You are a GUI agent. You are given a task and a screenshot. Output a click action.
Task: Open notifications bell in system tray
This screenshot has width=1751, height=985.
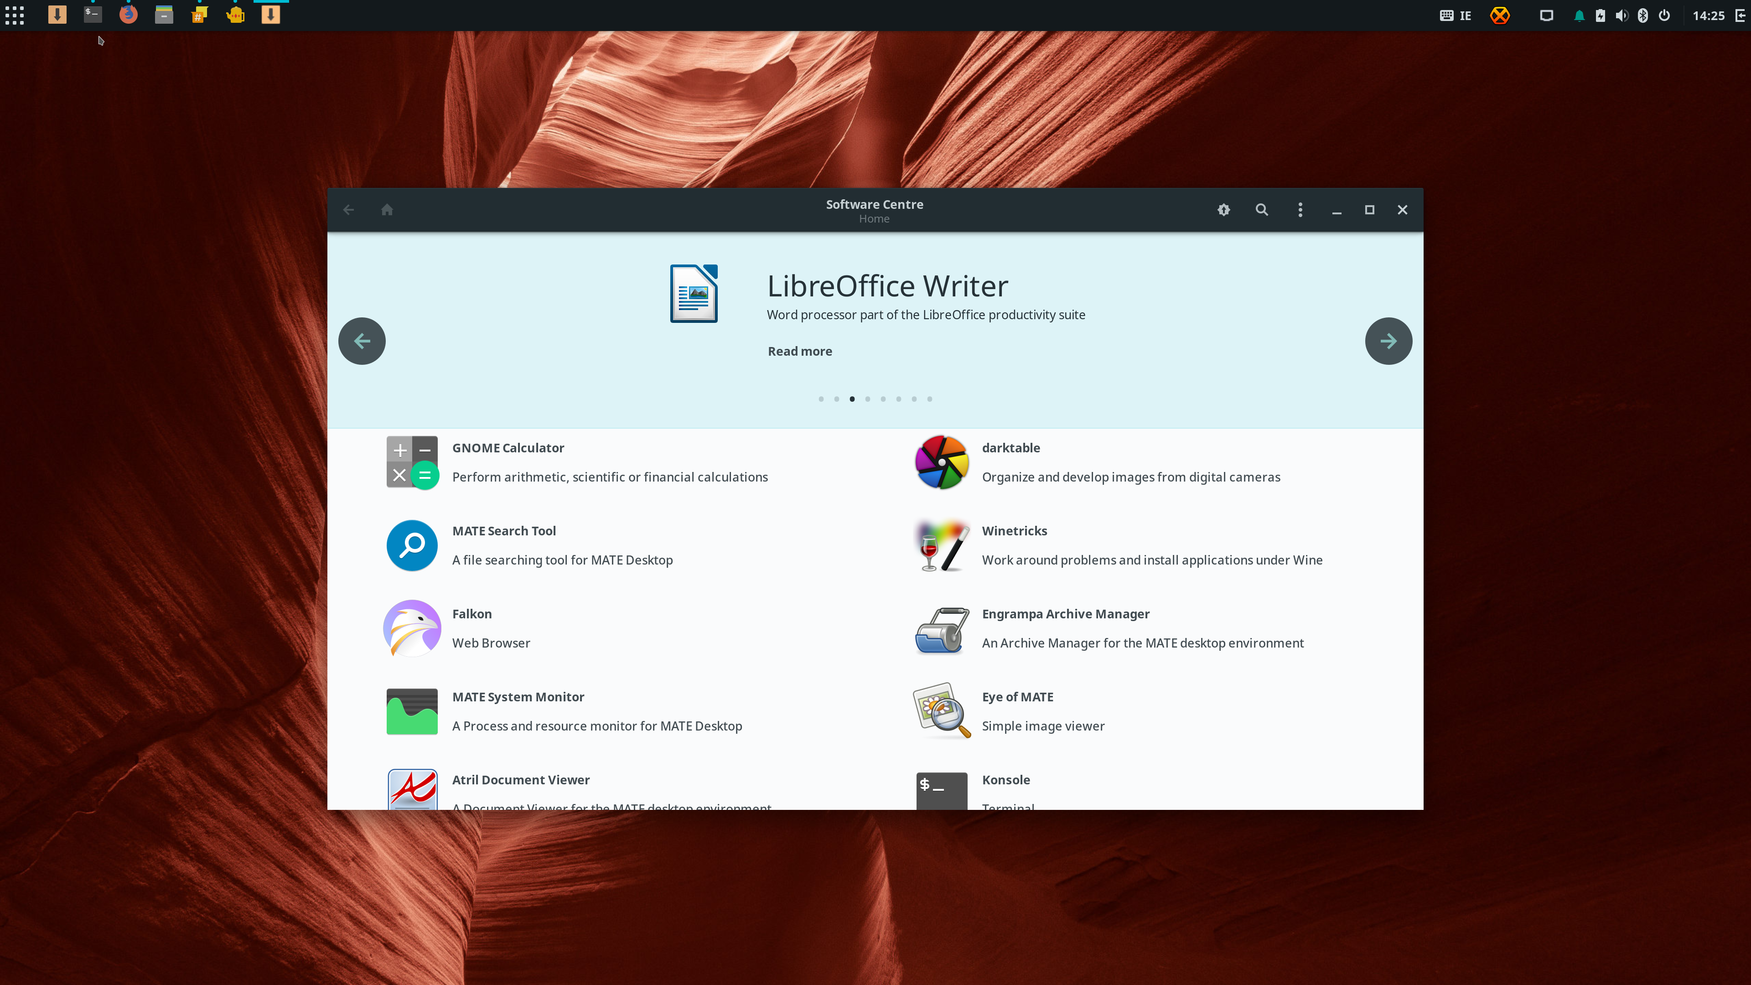pos(1579,15)
